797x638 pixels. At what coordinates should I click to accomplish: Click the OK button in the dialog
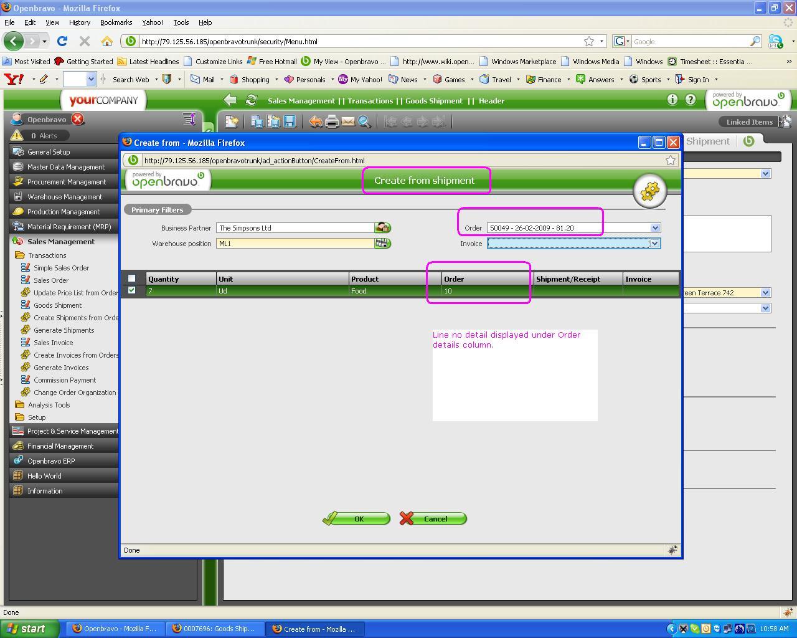tap(356, 519)
